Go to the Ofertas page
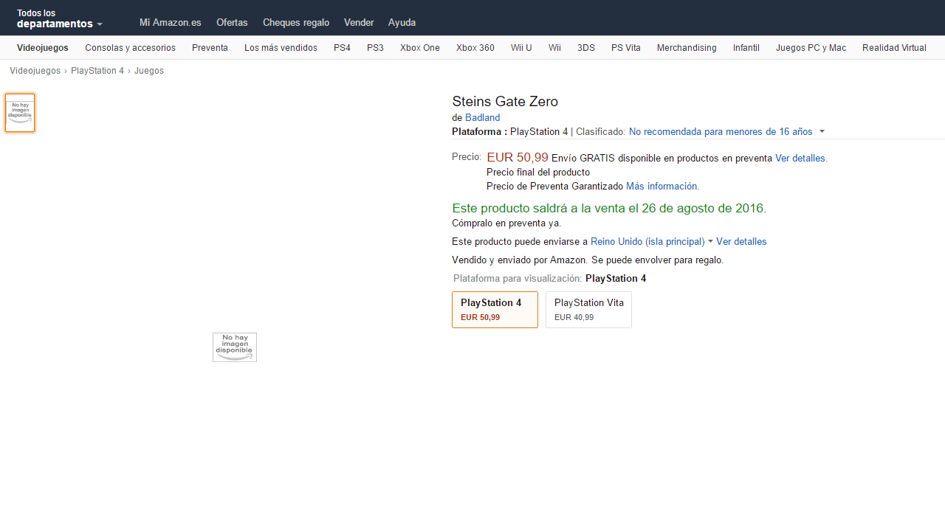 click(x=232, y=23)
